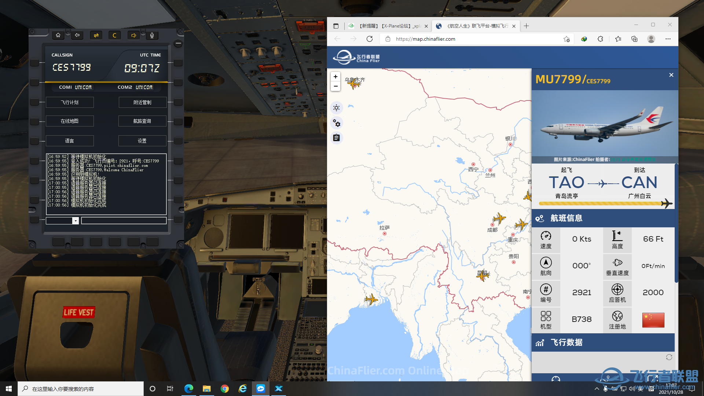Viewport: 704px width, 396px height.
Task: Open the Windows Start menu
Action: tap(9, 389)
